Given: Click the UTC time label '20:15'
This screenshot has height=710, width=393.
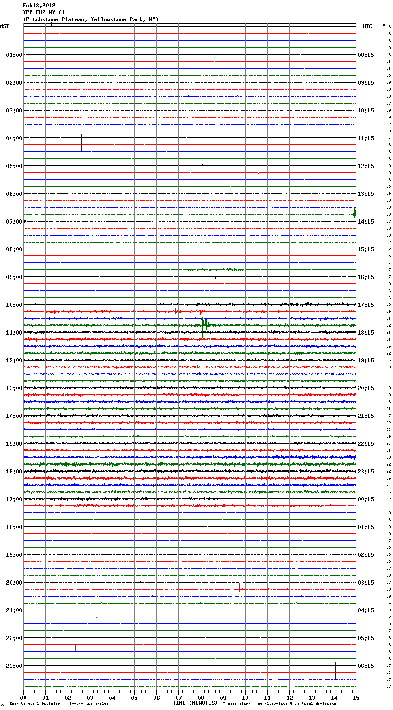Looking at the screenshot, I should 366,388.
